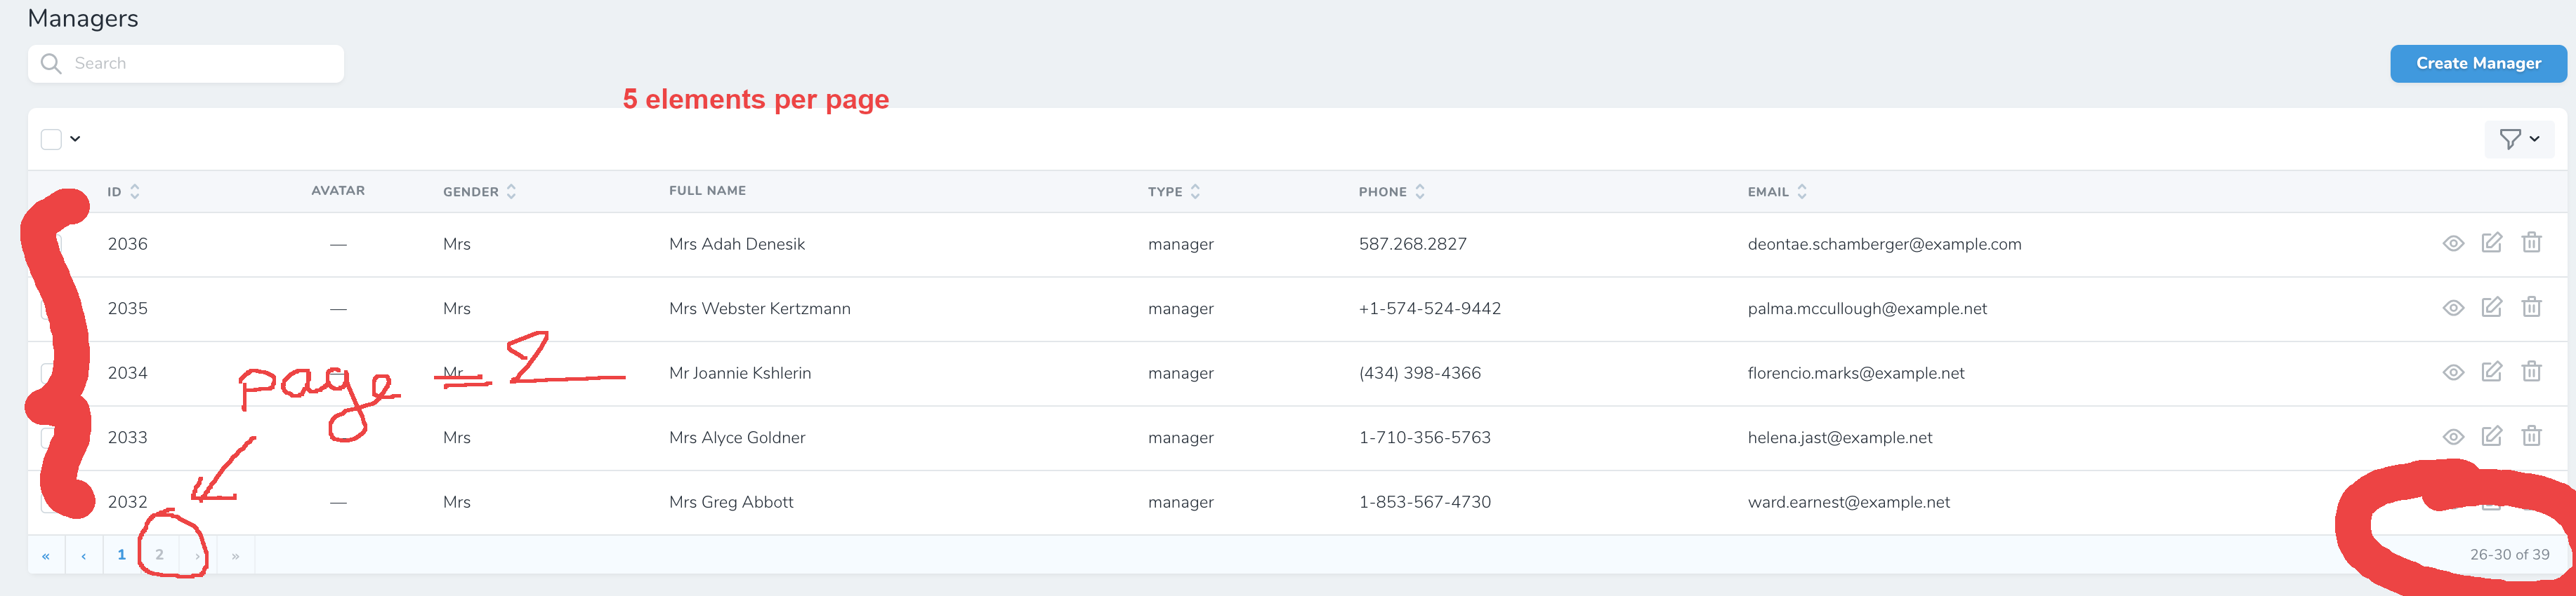This screenshot has width=2576, height=596.
Task: Click the '26-30 of 39' record count
Action: click(2509, 554)
